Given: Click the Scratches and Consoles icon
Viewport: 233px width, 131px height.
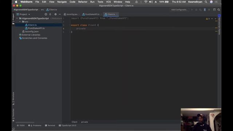Looking at the screenshot, I should [20, 38].
